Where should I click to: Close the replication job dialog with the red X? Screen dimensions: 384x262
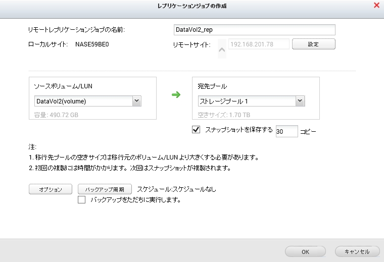[x=376, y=6]
